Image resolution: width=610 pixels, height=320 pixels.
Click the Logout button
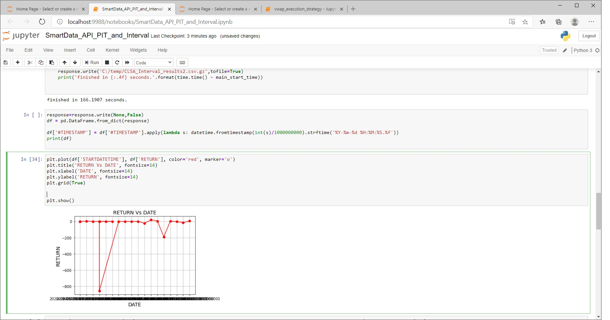[589, 36]
